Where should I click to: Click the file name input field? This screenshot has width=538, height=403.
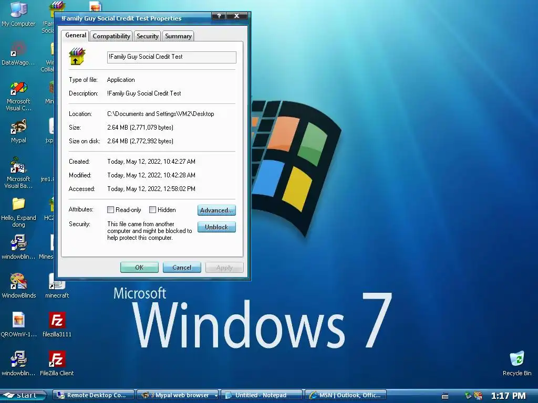[172, 57]
